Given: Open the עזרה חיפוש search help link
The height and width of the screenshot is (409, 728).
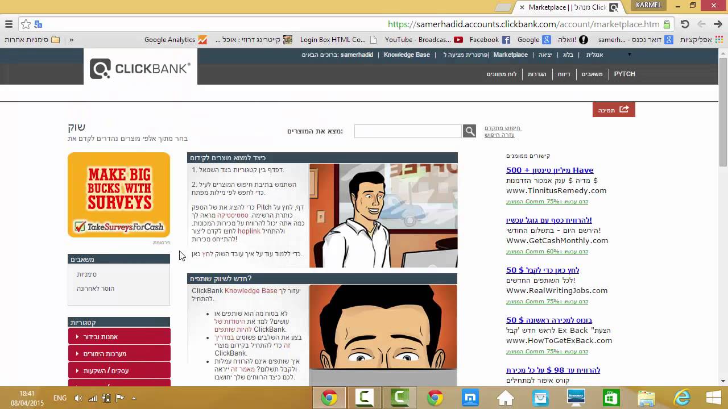Looking at the screenshot, I should pyautogui.click(x=499, y=135).
